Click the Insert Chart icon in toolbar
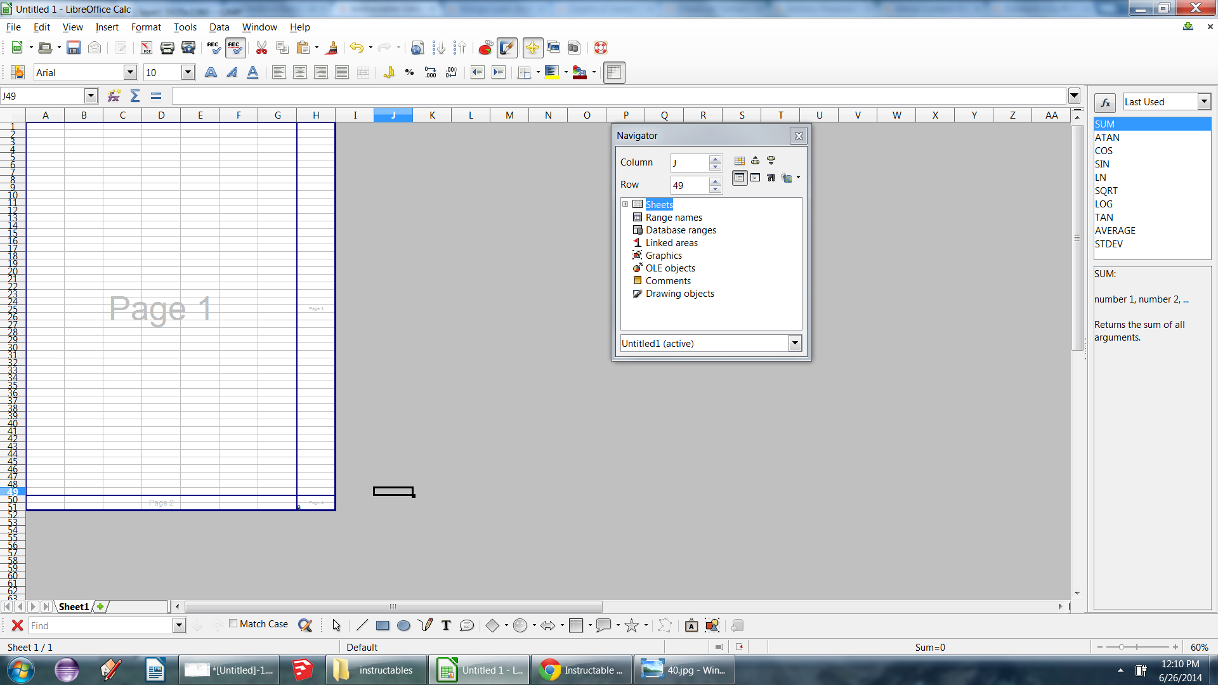Viewport: 1218px width, 685px height. point(485,48)
